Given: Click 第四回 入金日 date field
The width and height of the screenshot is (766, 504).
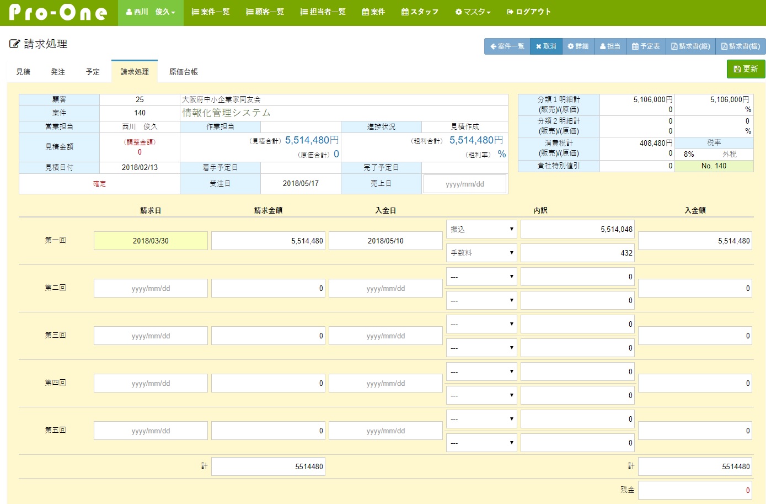Looking at the screenshot, I should 385,383.
